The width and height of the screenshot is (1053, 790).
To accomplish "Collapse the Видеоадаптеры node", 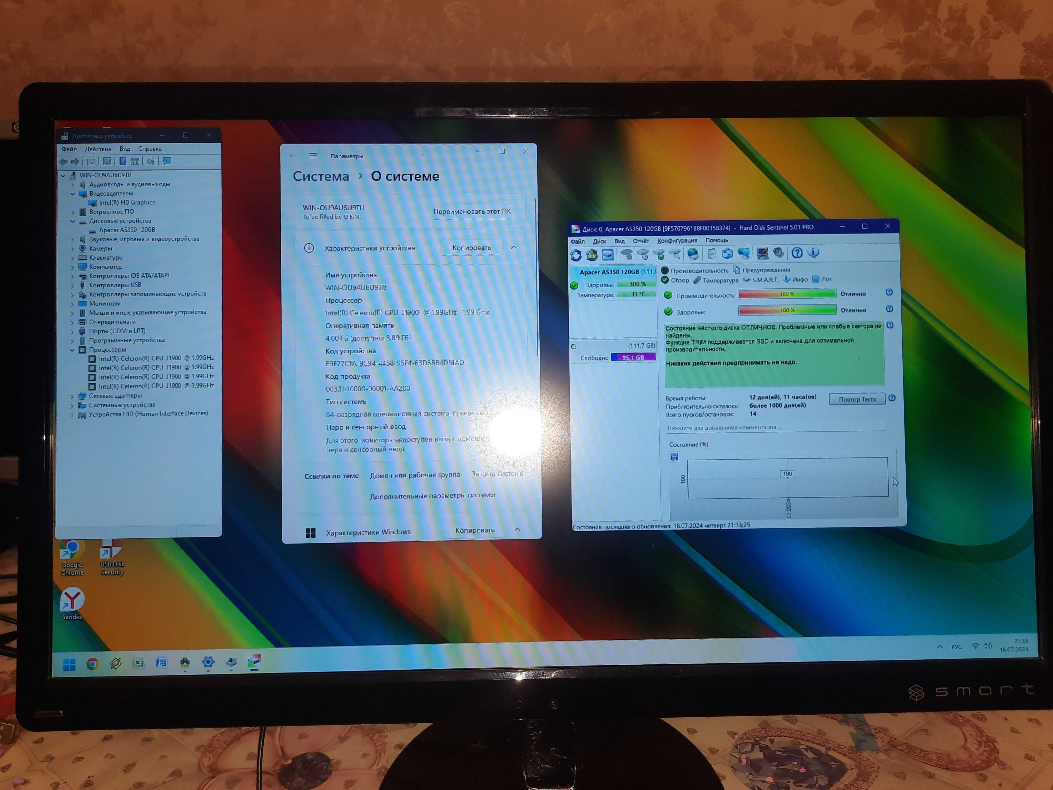I will (72, 194).
